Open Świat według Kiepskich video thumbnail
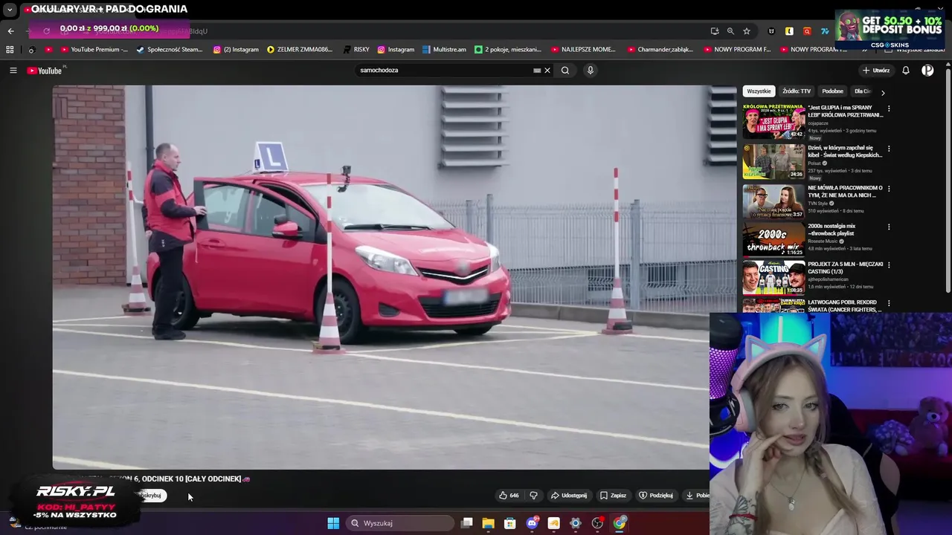This screenshot has width=952, height=535. [x=773, y=161]
